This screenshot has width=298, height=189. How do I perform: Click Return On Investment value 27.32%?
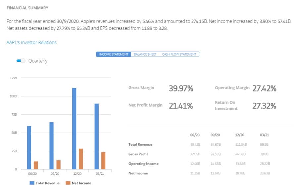[264, 106]
